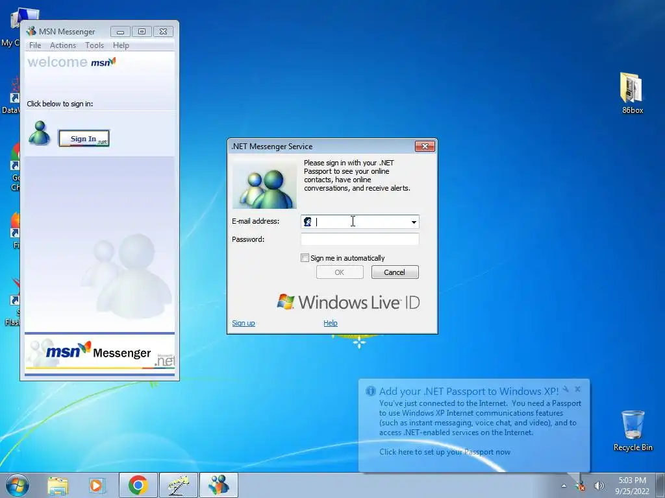Viewport: 665px width, 498px height.
Task: Open the File menu in MSN Messenger
Action: (x=35, y=45)
